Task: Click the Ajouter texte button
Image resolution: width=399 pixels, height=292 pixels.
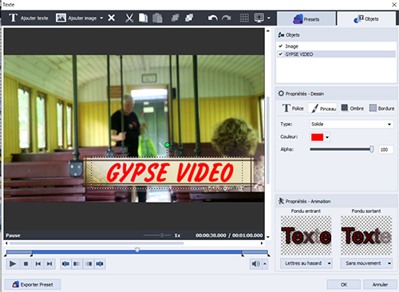Action: pyautogui.click(x=29, y=18)
